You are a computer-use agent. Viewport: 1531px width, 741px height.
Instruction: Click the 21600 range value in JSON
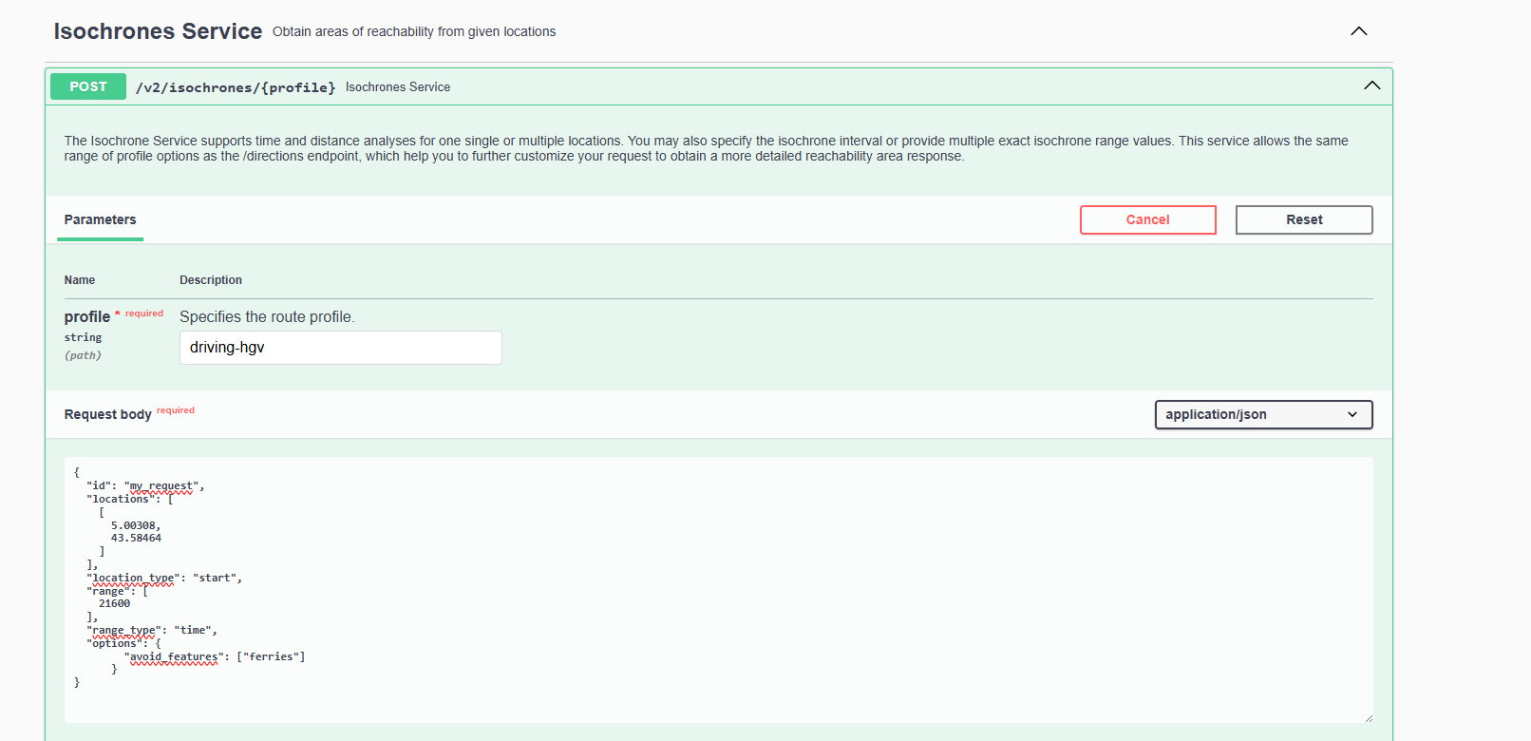[115, 603]
